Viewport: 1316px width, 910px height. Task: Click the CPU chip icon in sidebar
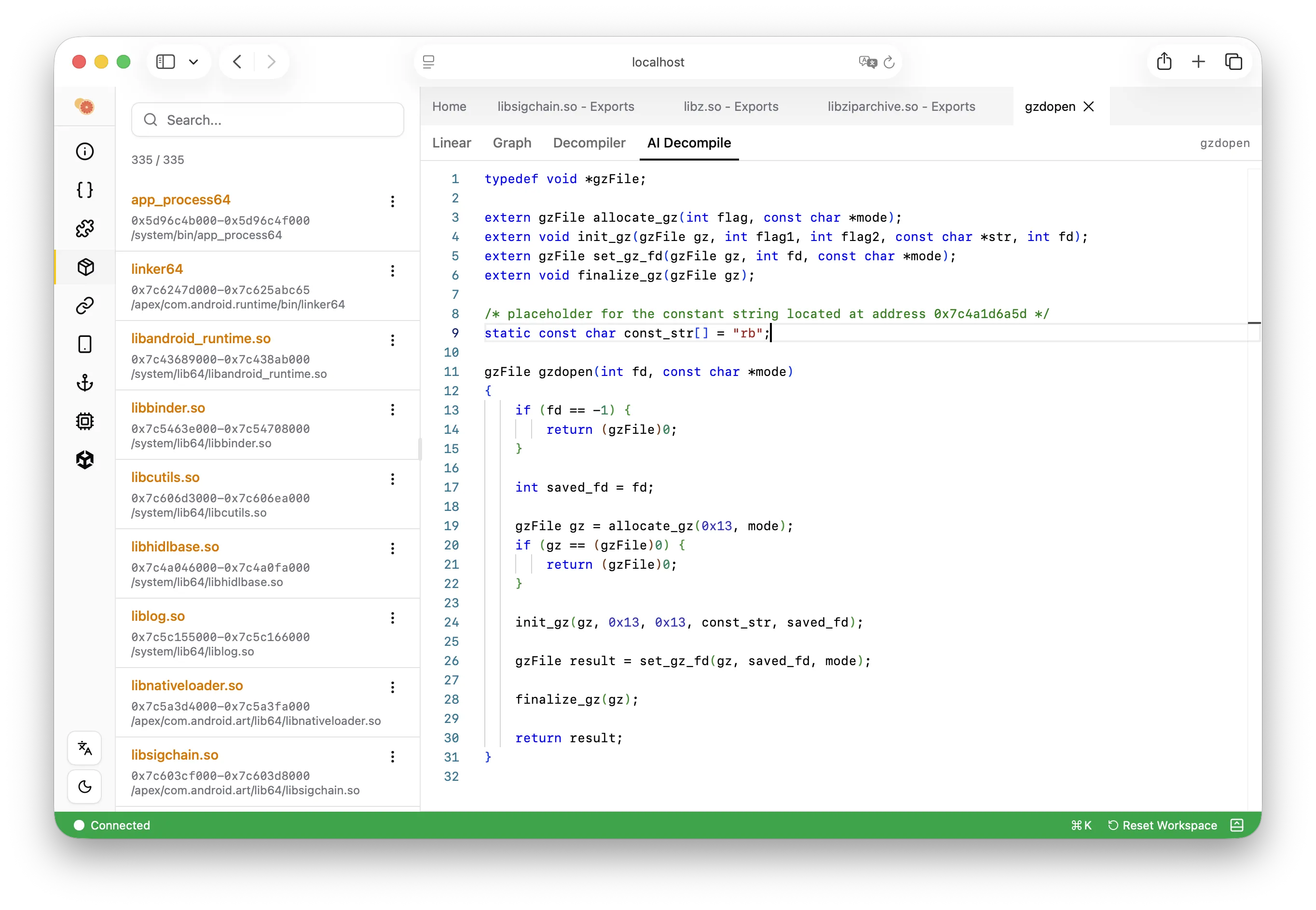pyautogui.click(x=84, y=421)
